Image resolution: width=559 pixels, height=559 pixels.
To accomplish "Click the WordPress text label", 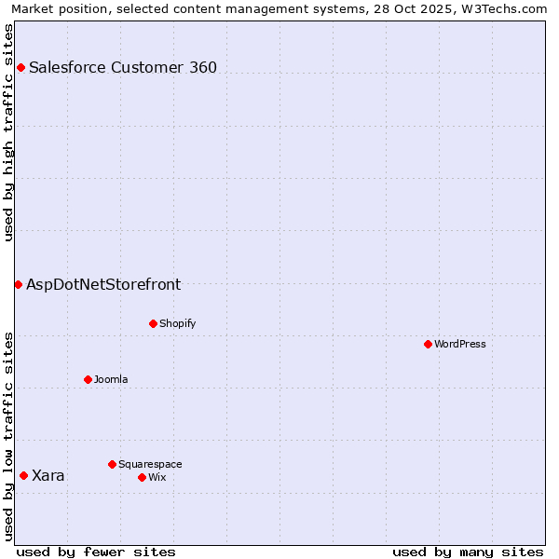I will pos(460,344).
